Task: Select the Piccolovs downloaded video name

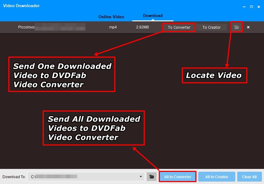Action: pos(26,27)
